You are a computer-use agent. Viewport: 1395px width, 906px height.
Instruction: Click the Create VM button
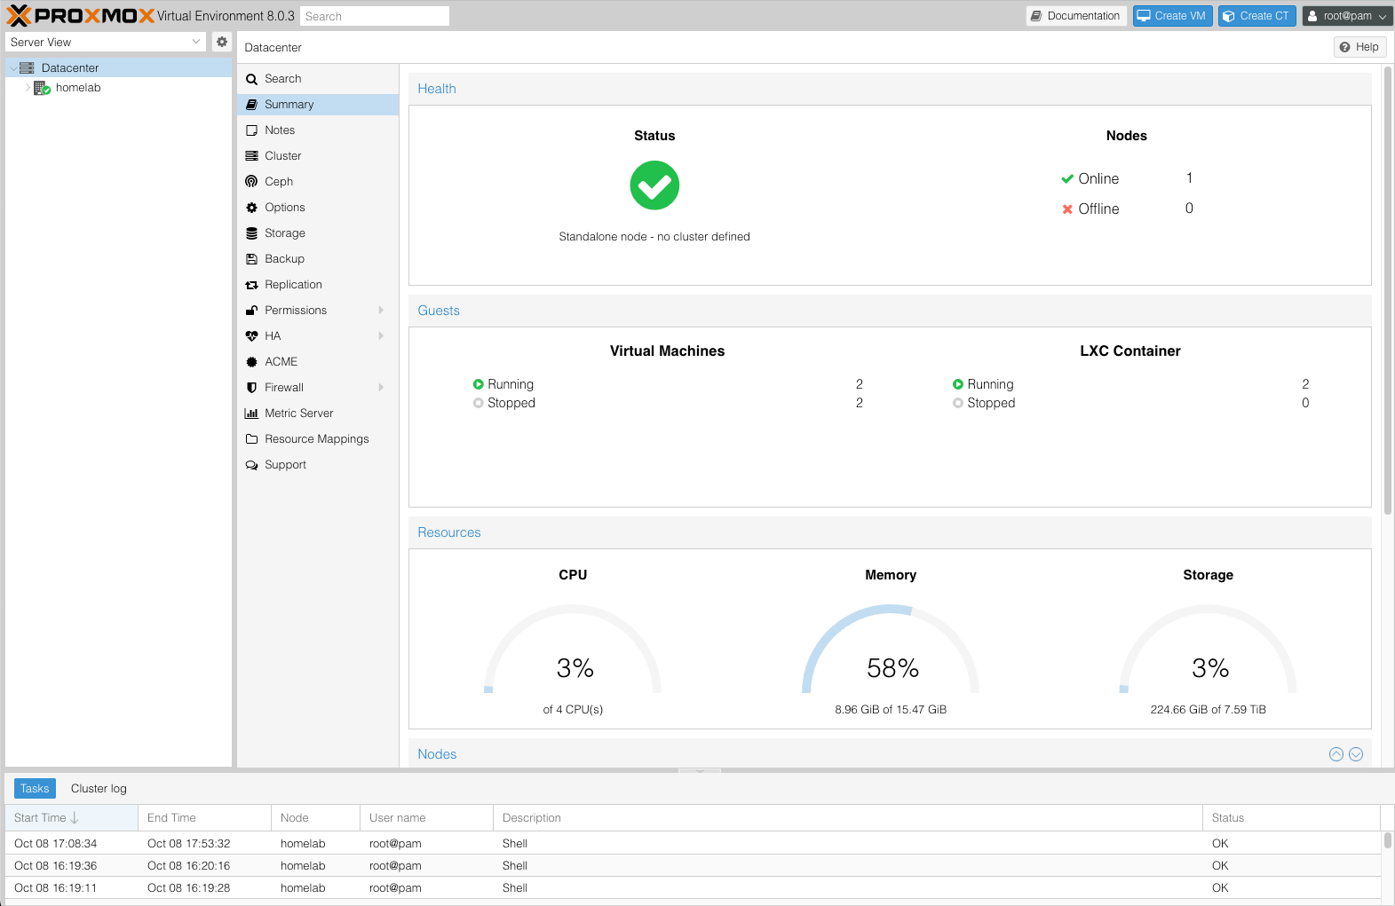pyautogui.click(x=1172, y=16)
